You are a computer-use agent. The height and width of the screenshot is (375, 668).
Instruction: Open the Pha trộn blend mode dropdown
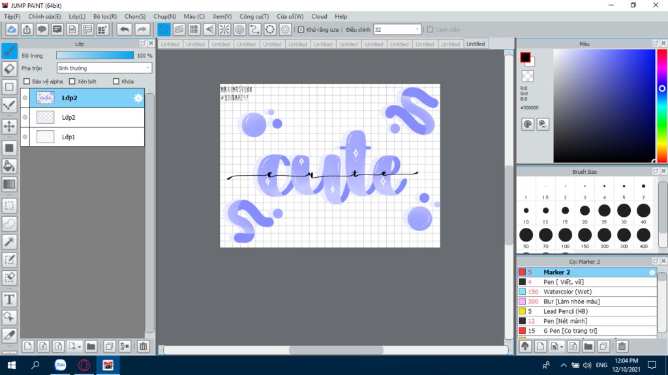[104, 68]
